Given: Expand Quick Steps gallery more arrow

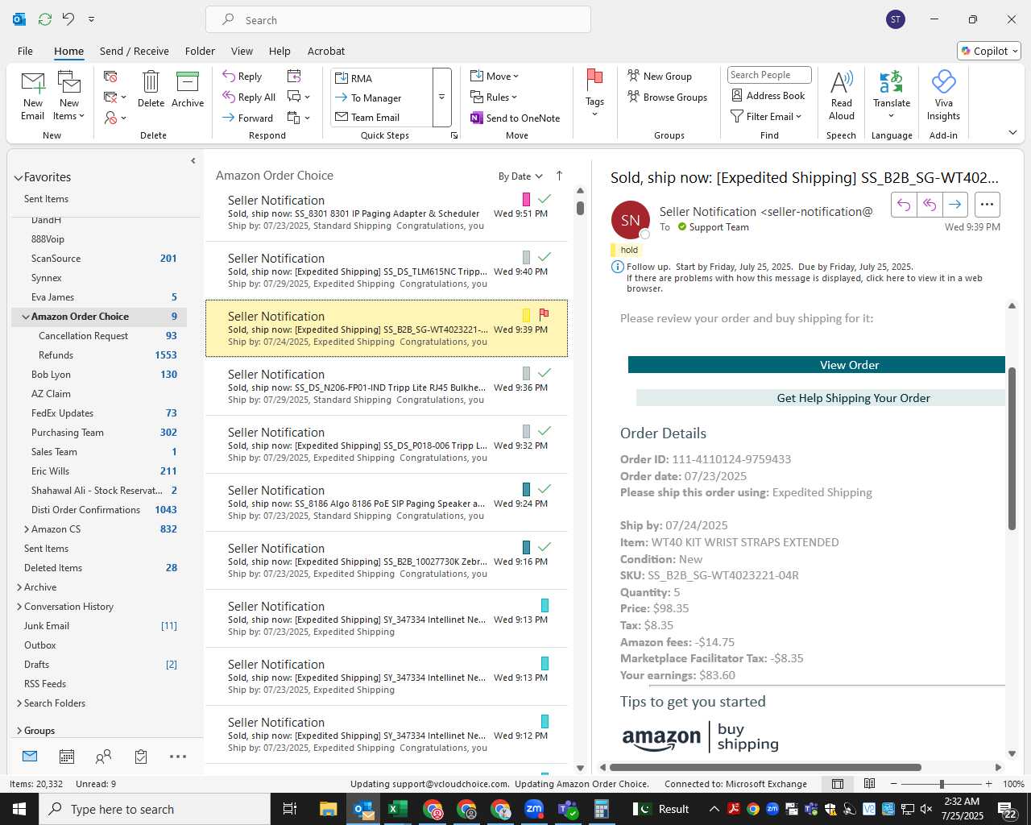Looking at the screenshot, I should (441, 97).
